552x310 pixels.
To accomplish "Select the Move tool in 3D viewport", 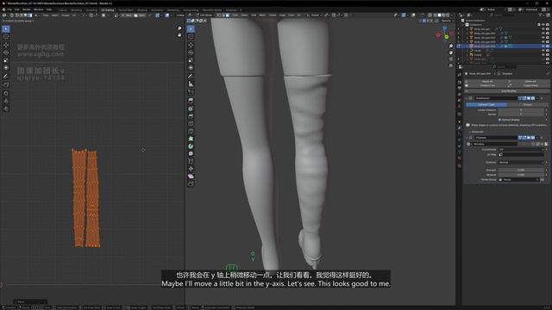I will tap(191, 45).
